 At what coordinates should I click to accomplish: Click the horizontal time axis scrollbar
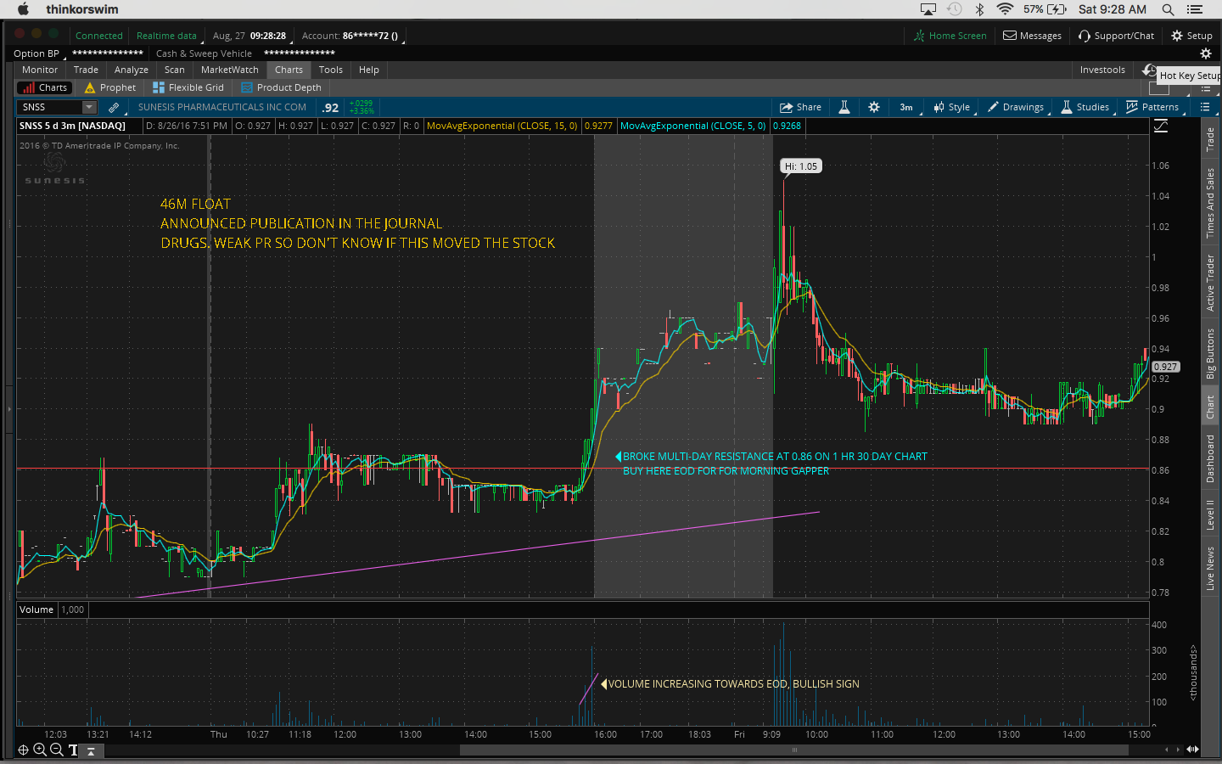click(x=794, y=750)
